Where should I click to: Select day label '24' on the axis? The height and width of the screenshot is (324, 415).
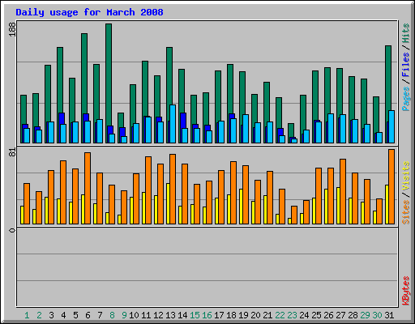(304, 315)
